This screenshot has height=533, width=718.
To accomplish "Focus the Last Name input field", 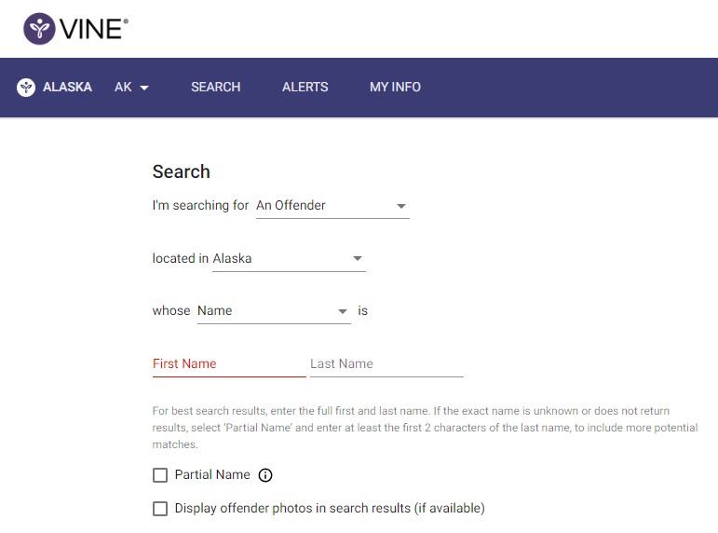I will pos(386,364).
